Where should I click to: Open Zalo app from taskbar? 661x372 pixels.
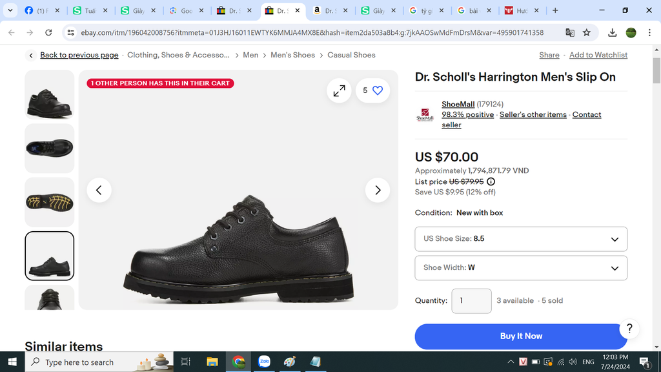(x=264, y=362)
